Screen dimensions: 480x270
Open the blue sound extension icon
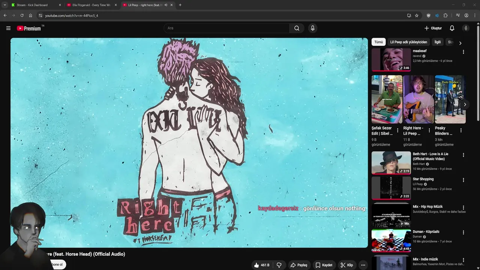(x=437, y=15)
